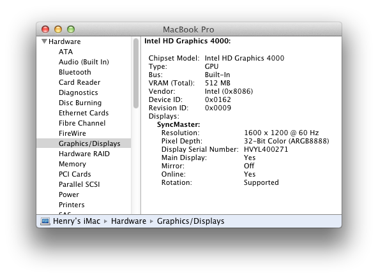The height and width of the screenshot is (278, 378).
Task: Click Hardware breadcrumb in path bar
Action: click(x=128, y=221)
